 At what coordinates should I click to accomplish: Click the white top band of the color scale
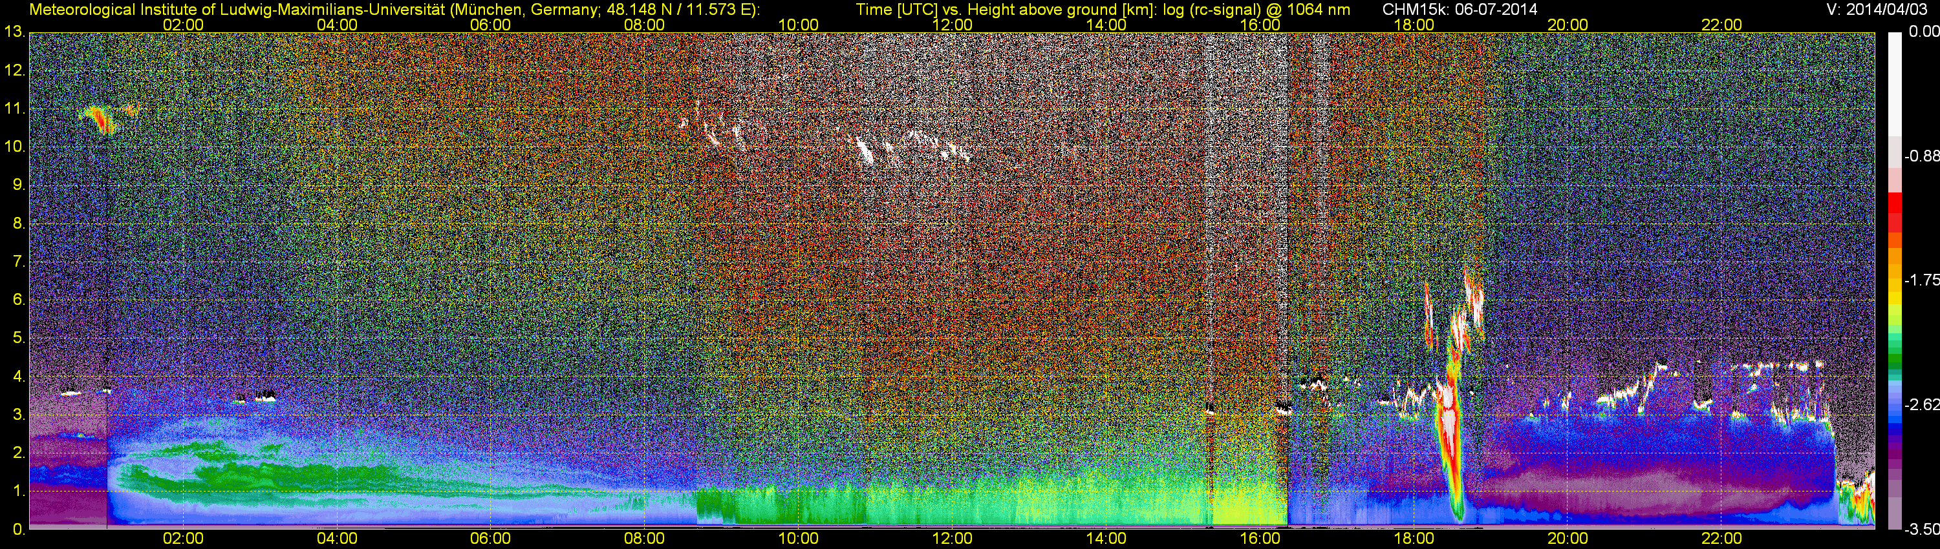[x=1895, y=84]
